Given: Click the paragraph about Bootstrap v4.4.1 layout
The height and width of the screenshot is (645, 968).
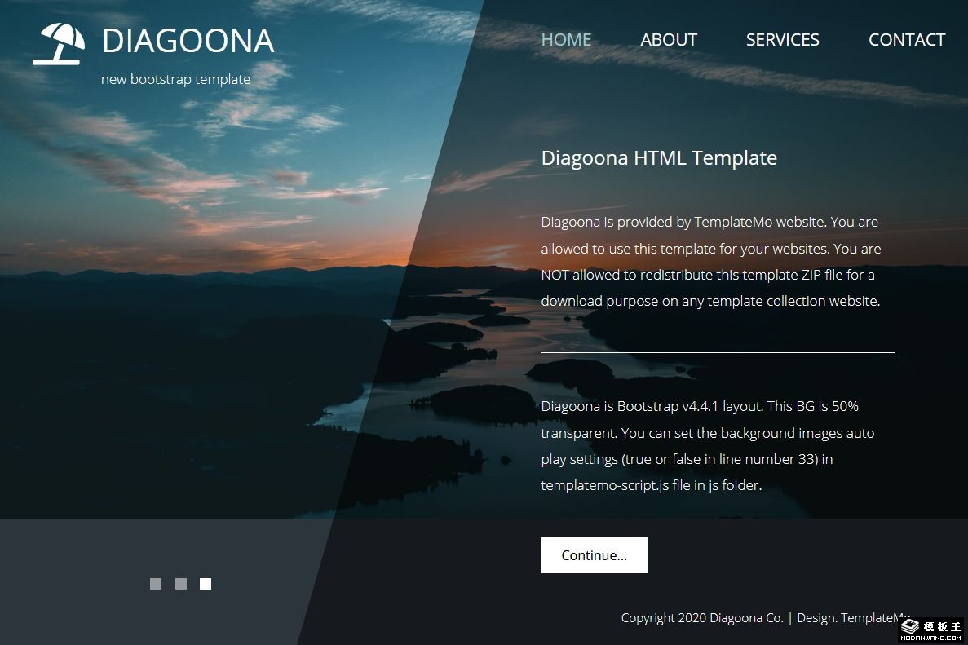Looking at the screenshot, I should point(708,446).
